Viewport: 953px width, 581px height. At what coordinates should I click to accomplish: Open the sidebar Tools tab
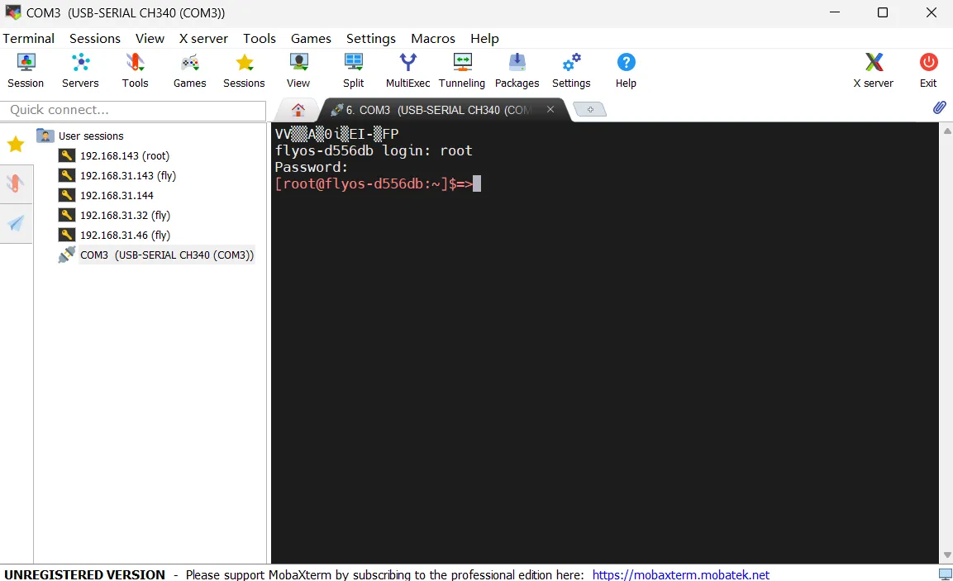point(16,183)
